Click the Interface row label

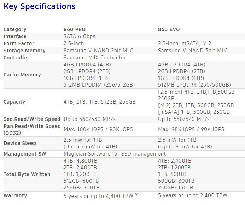coord(15,36)
